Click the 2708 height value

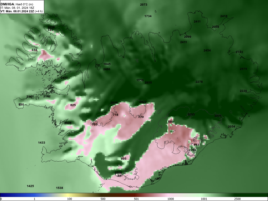coord(118,173)
